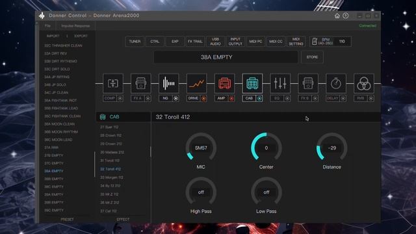Image resolution: width=416 pixels, height=234 pixels.
Task: Toggle the AMP module power
Action: point(231,98)
